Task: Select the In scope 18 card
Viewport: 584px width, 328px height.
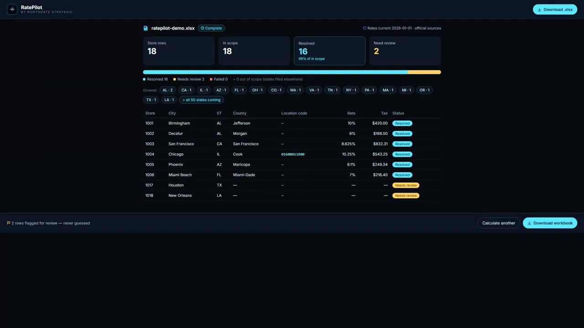Action: pos(254,51)
